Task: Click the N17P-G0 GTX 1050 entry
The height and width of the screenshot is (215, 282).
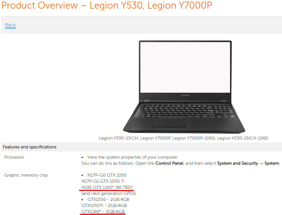Action: 107,175
